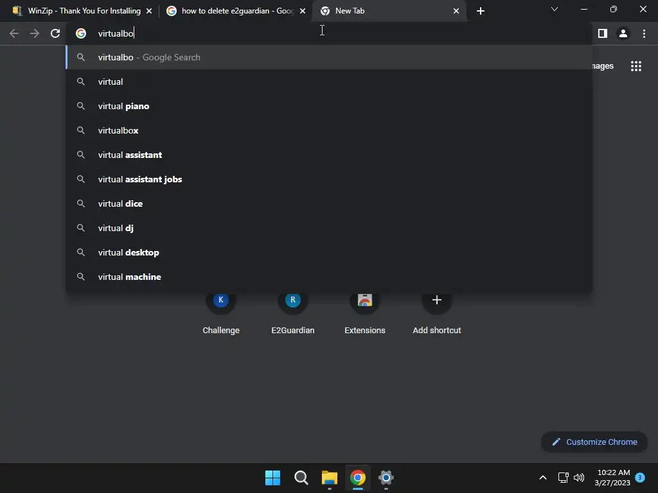
Task: Click the browser forward arrow
Action: 35,33
